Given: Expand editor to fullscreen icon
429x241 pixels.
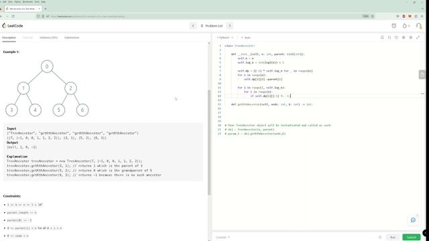Looking at the screenshot, I should (418, 37).
